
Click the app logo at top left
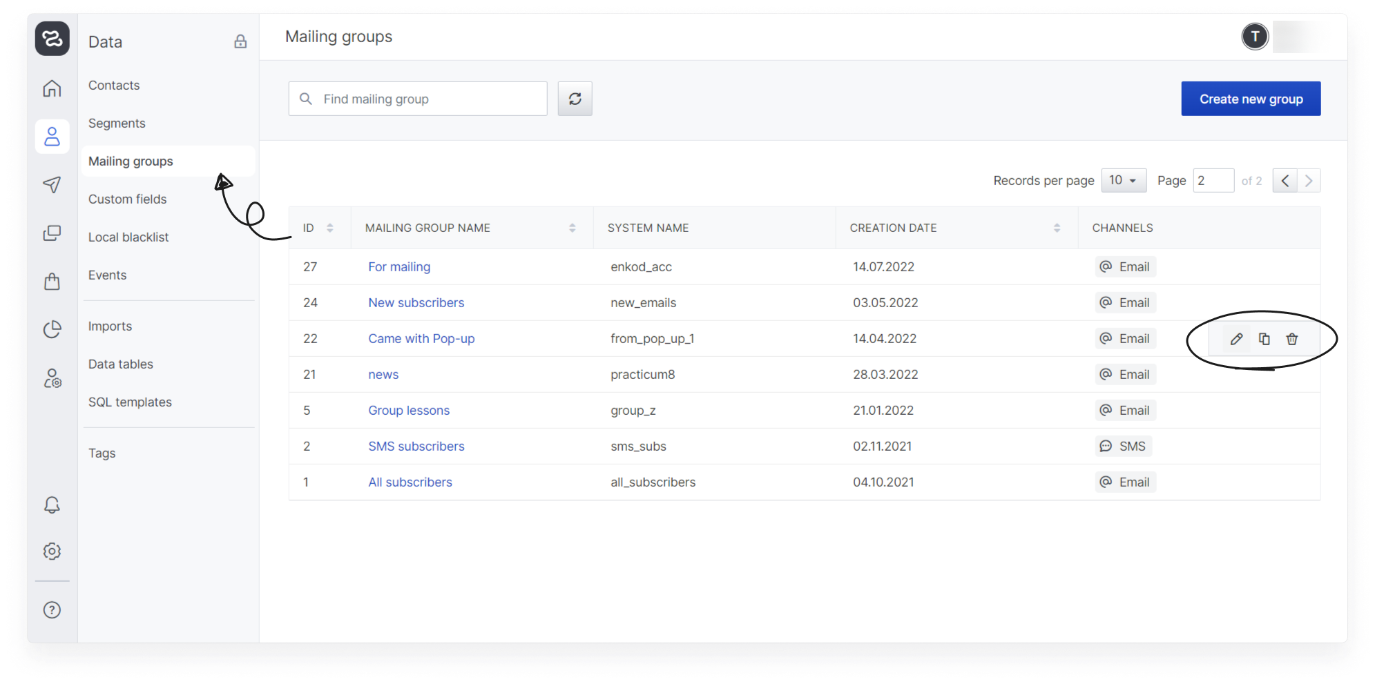(x=52, y=38)
